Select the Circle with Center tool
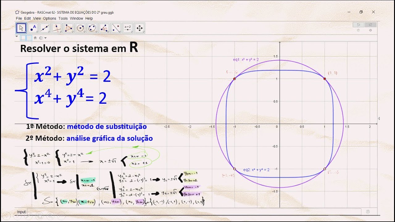 pyautogui.click(x=80, y=28)
